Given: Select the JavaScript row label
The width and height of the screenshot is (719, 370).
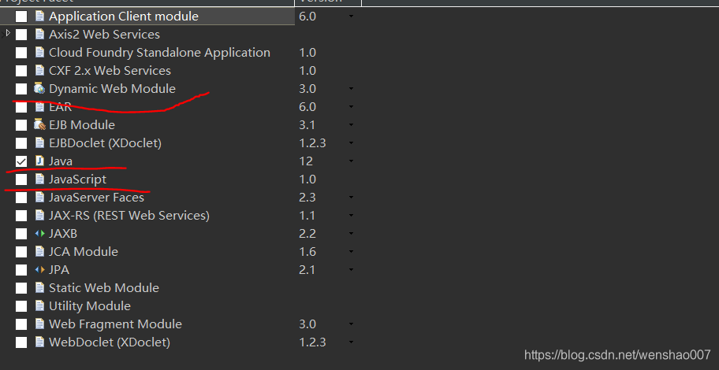Looking at the screenshot, I should tap(77, 179).
